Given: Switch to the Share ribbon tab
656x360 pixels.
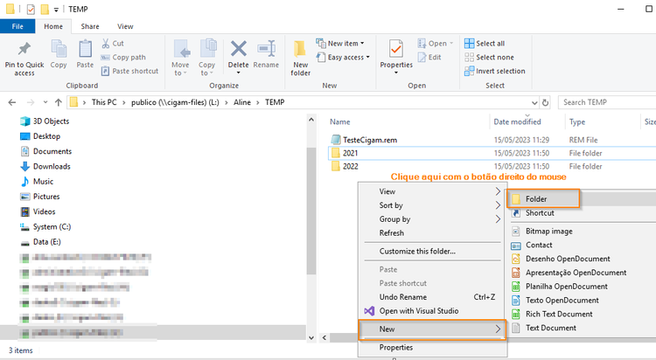Looking at the screenshot, I should click(x=90, y=26).
